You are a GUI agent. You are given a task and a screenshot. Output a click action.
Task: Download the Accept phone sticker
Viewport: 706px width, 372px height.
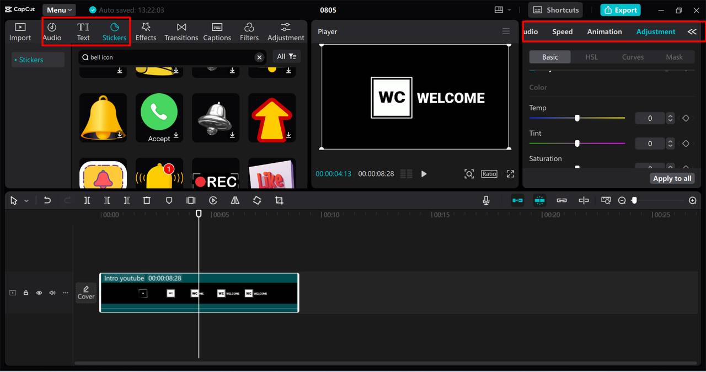click(x=176, y=135)
